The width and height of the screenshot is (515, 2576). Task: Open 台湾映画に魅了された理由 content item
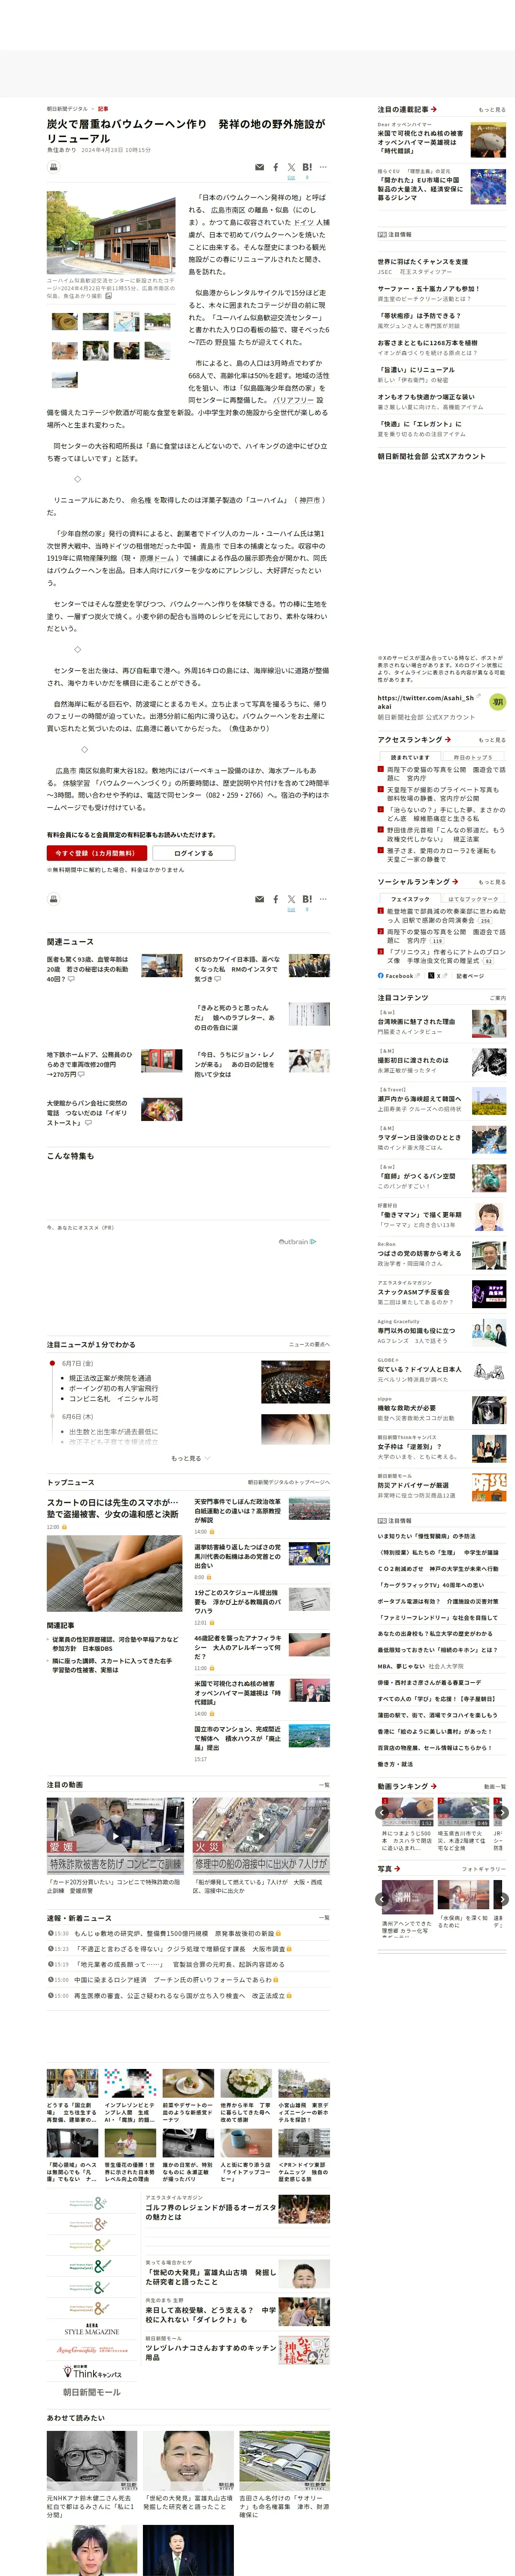[x=416, y=1022]
